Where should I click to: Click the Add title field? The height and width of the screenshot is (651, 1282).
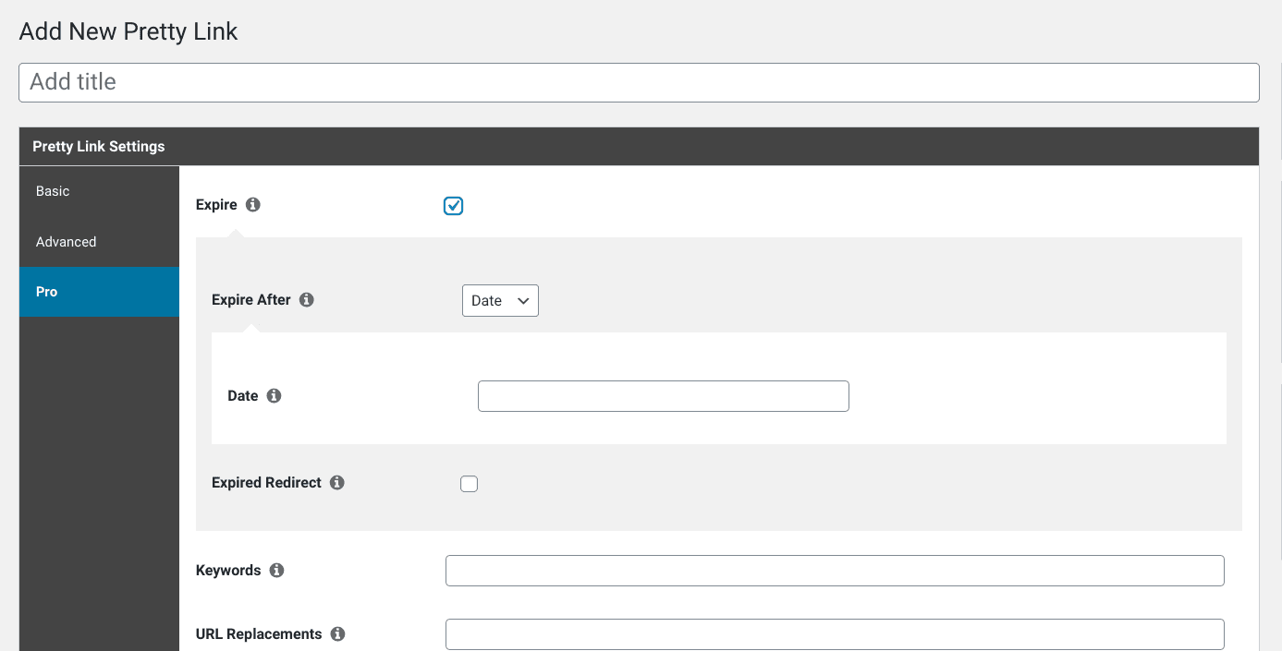(639, 82)
